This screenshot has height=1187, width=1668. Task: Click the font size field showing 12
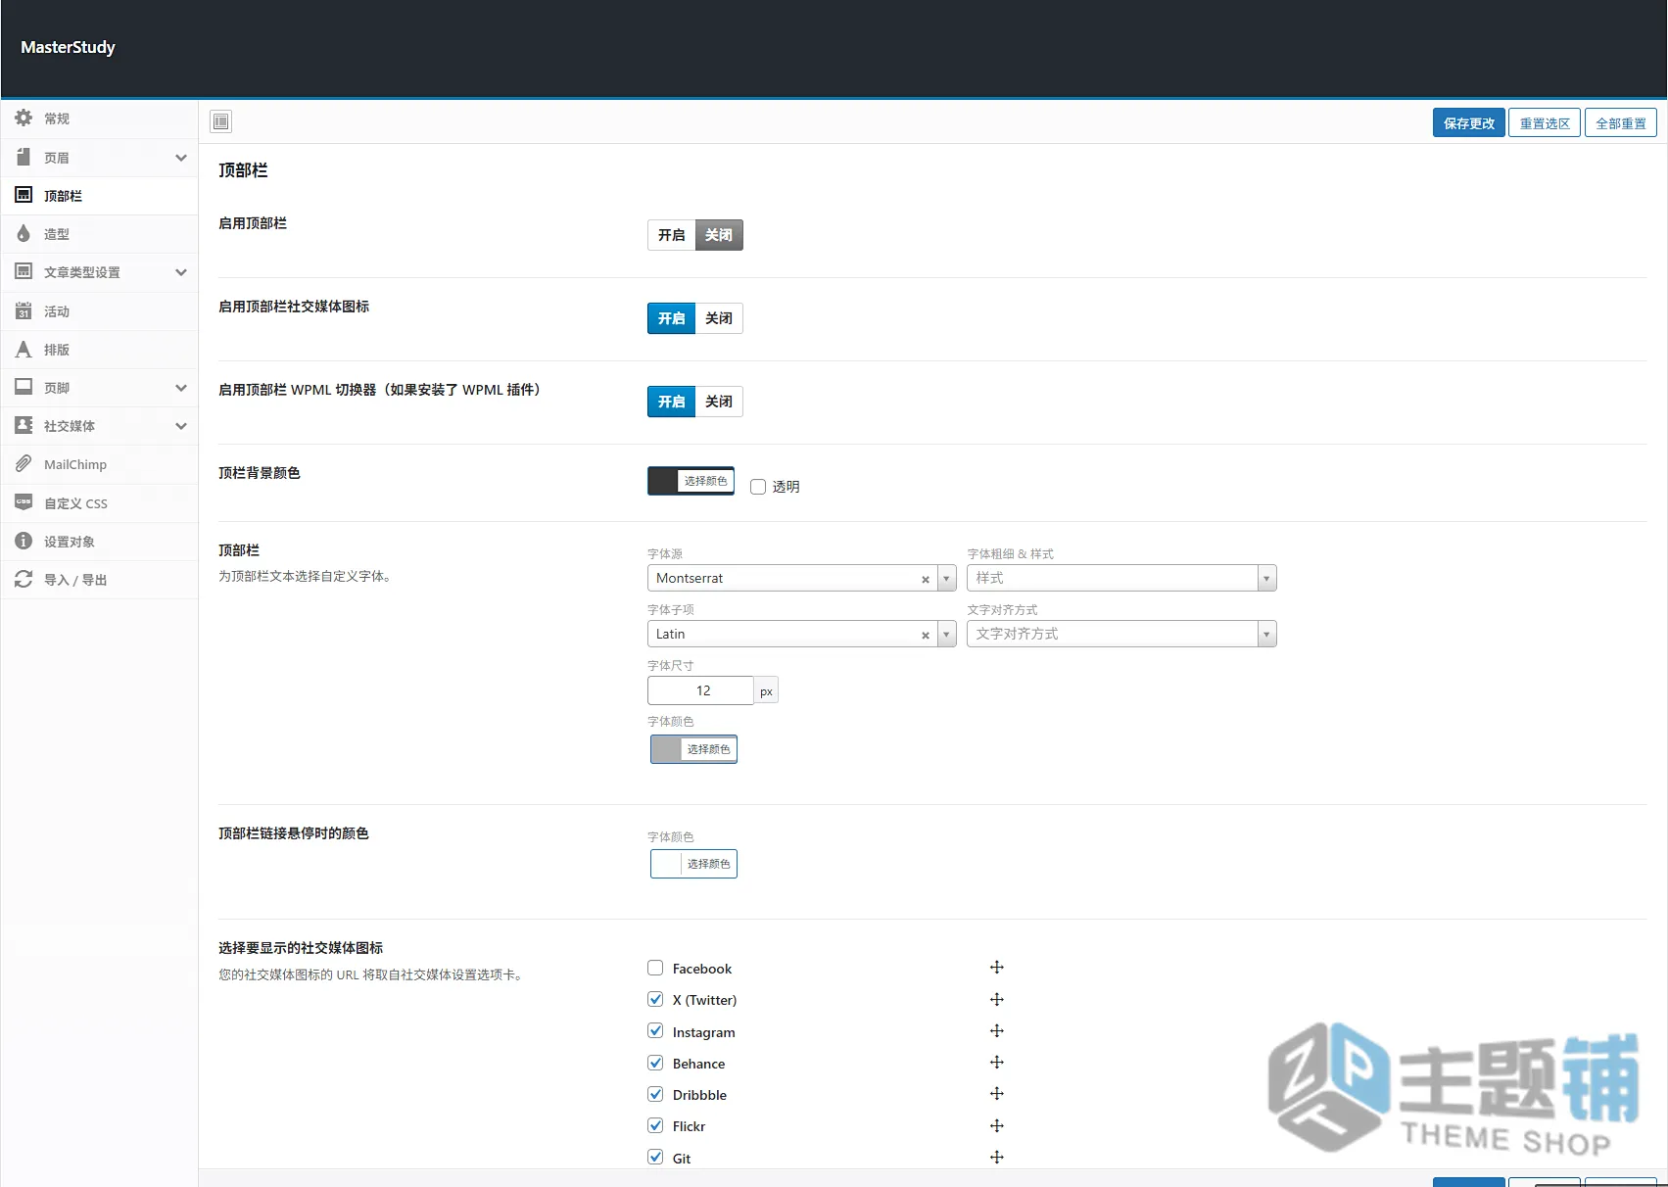(701, 690)
